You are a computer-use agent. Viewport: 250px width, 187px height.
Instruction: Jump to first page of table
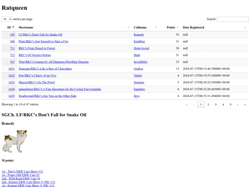pyautogui.click(x=187, y=104)
